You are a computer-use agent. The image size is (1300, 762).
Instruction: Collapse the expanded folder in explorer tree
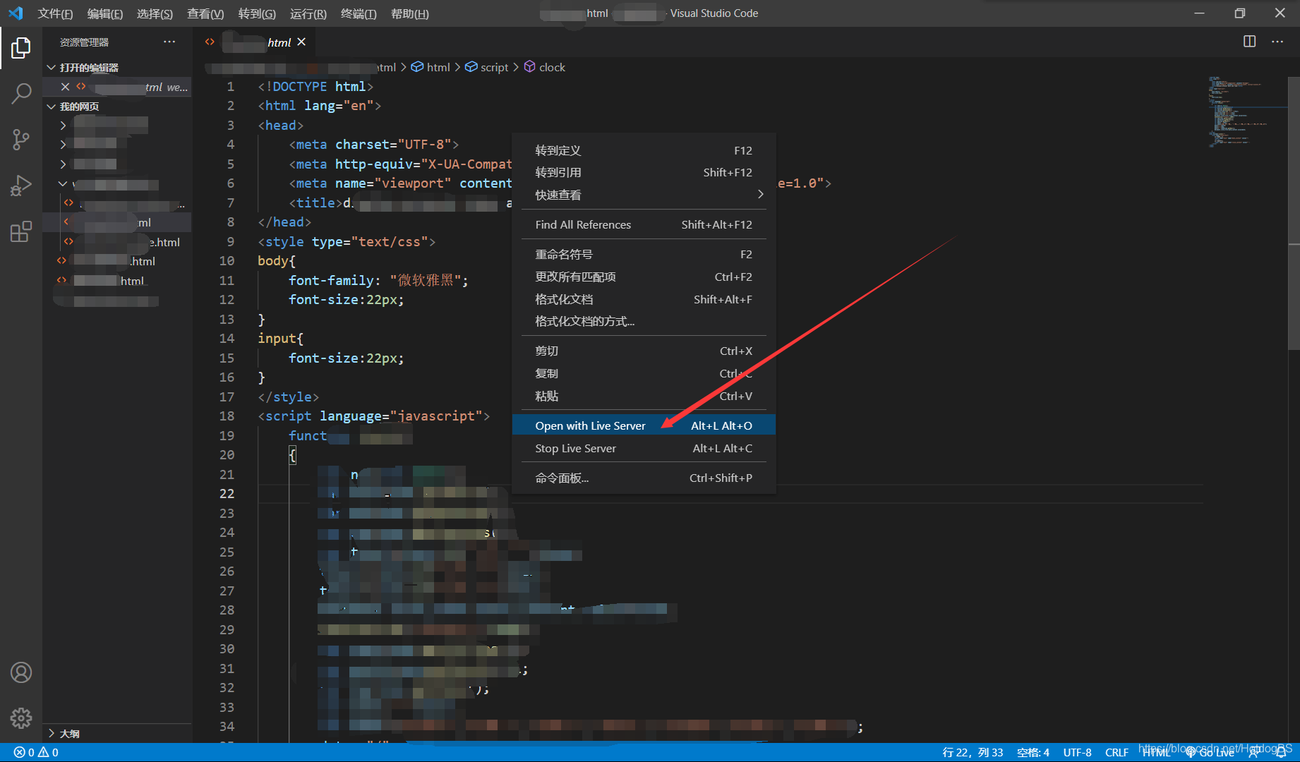coord(63,184)
